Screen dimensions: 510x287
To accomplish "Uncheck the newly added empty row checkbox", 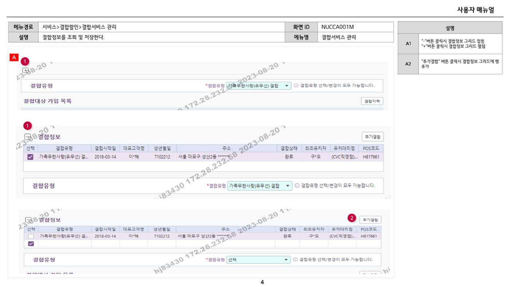I will [x=31, y=244].
